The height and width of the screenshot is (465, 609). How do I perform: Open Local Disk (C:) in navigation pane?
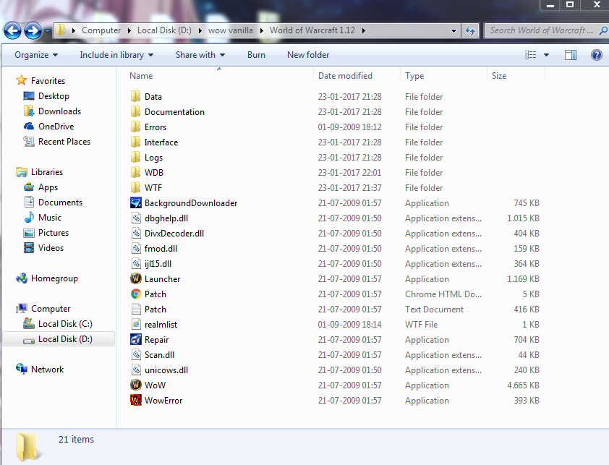65,323
